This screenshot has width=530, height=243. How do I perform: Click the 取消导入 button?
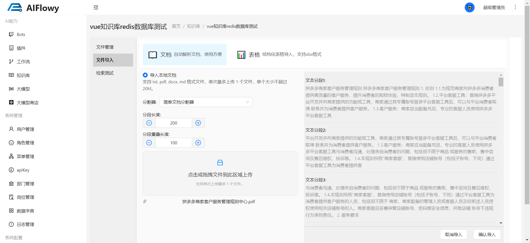pos(453,234)
